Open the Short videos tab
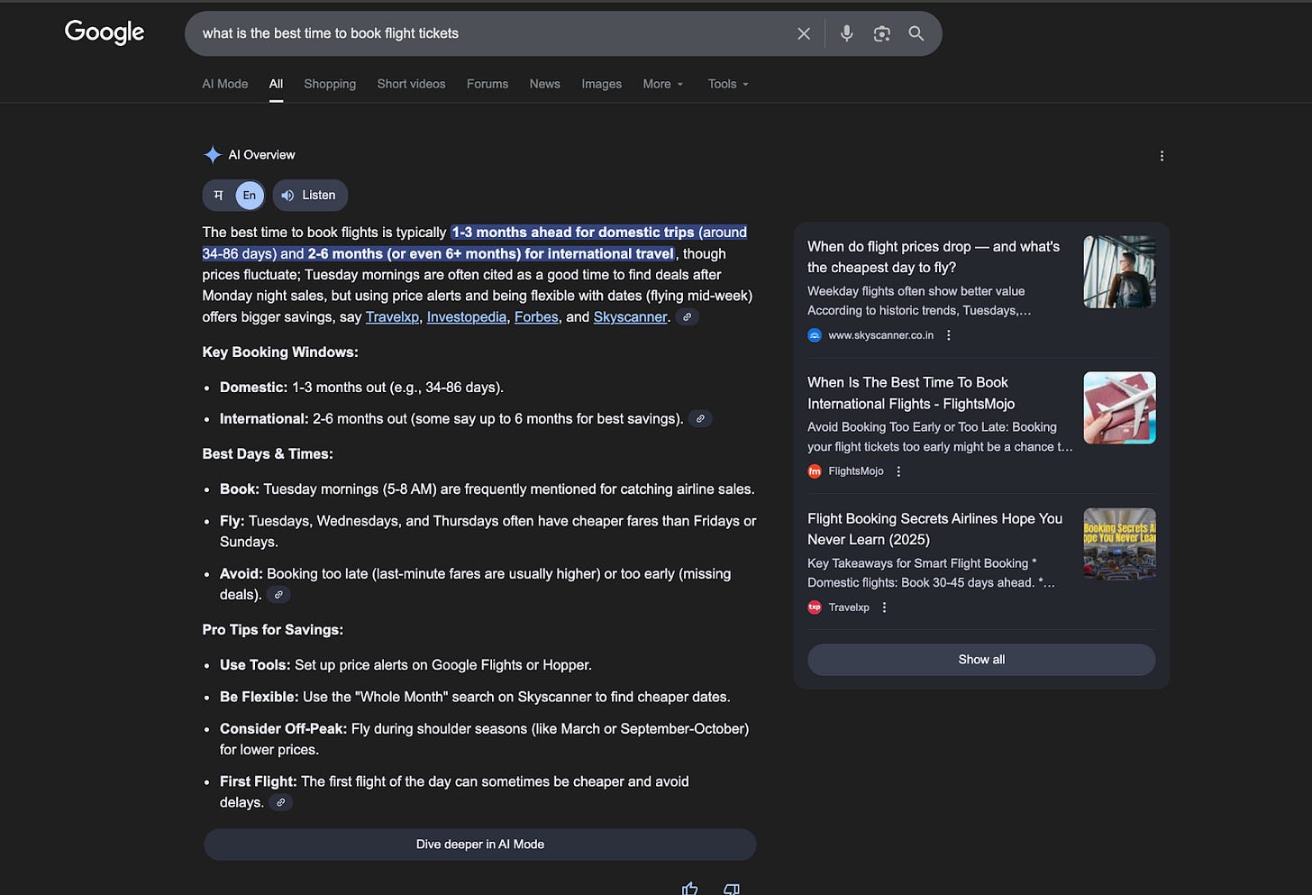The width and height of the screenshot is (1312, 895). pos(411,84)
